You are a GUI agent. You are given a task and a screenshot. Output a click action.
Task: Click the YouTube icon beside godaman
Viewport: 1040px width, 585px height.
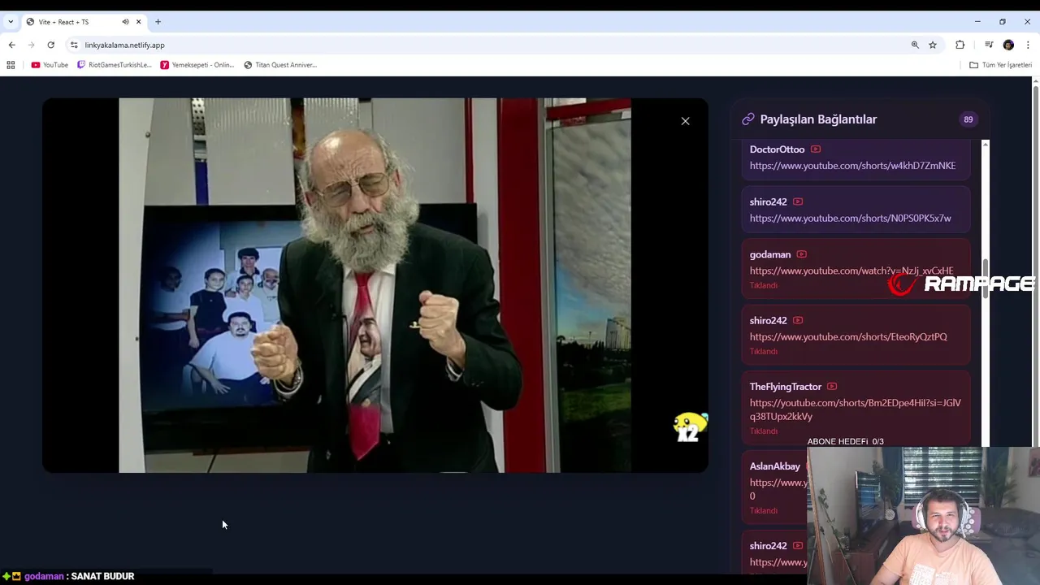(x=801, y=254)
